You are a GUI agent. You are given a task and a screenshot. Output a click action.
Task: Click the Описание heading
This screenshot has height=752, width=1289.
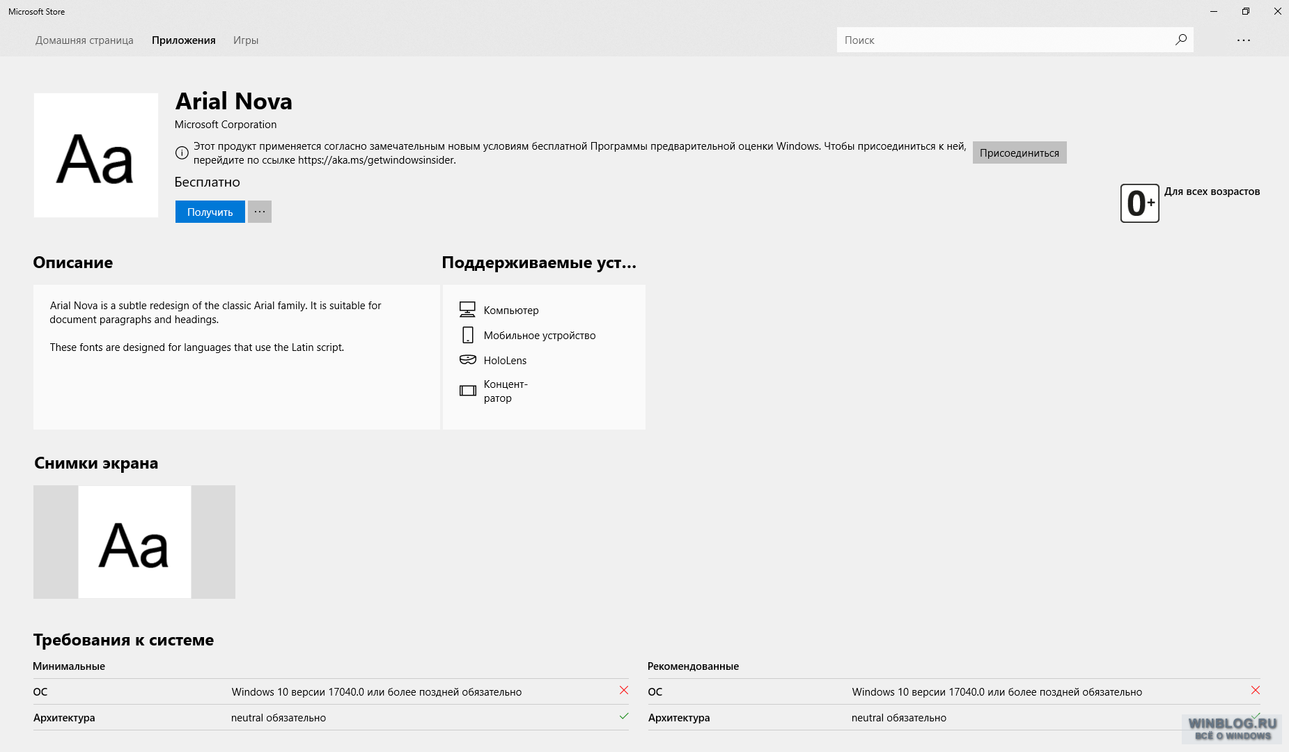click(73, 263)
